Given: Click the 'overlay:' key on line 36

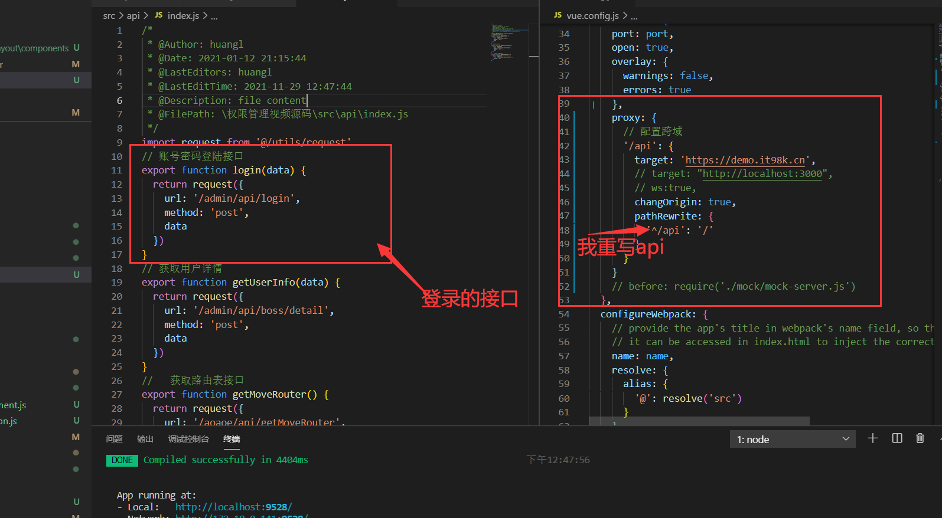Looking at the screenshot, I should pyautogui.click(x=634, y=62).
